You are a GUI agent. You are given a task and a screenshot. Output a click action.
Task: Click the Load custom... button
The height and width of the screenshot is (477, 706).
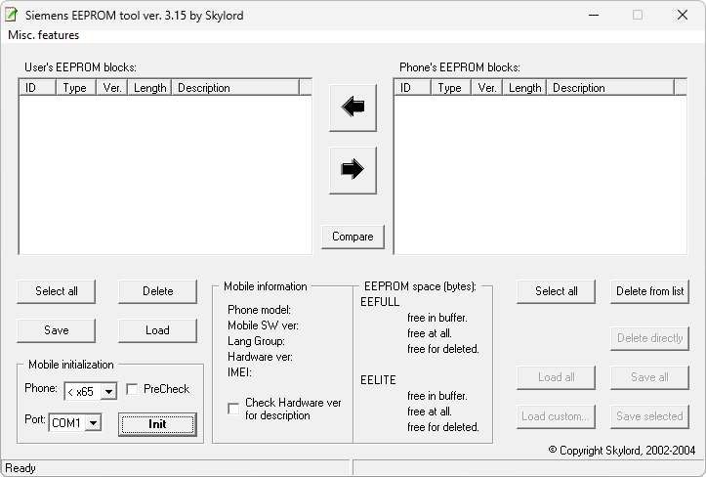click(556, 416)
